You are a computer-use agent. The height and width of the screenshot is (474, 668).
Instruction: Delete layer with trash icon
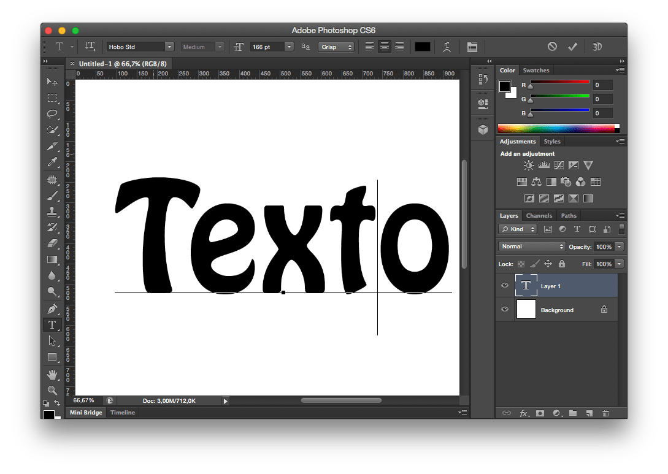605,413
